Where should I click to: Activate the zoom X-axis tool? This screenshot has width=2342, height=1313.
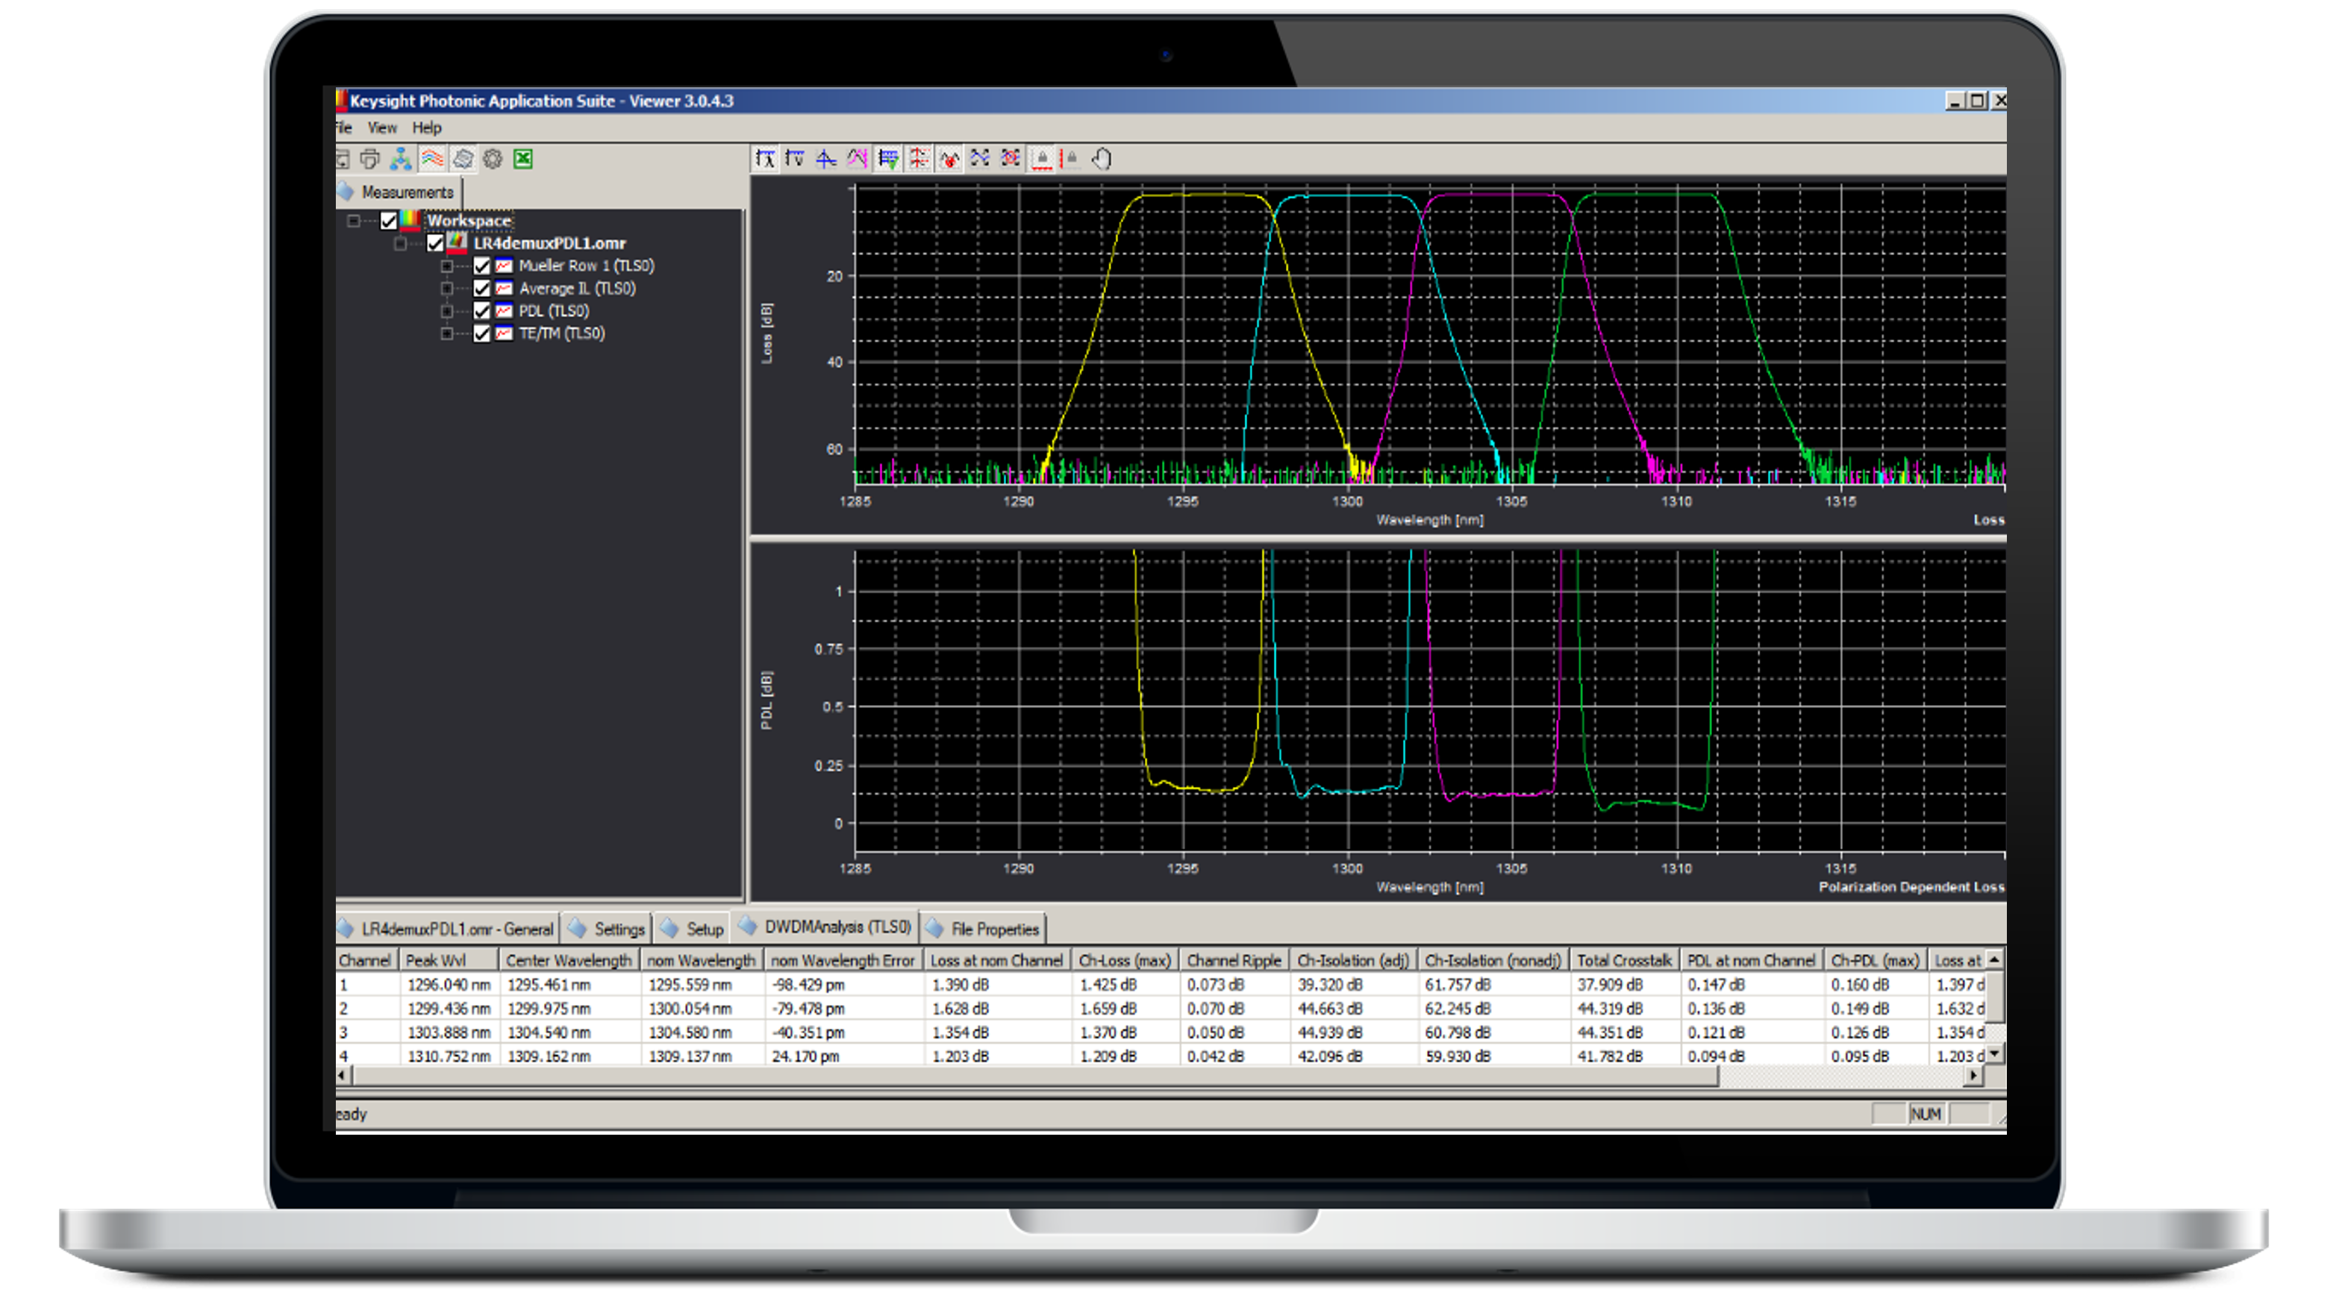point(766,158)
